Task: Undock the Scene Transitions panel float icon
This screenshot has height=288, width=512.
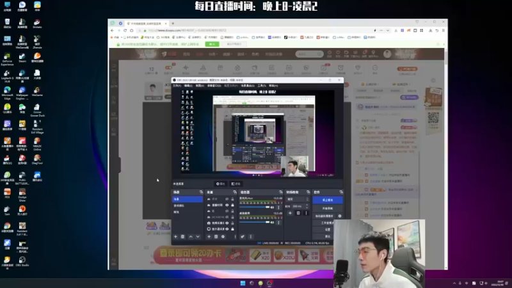Action: [x=308, y=192]
